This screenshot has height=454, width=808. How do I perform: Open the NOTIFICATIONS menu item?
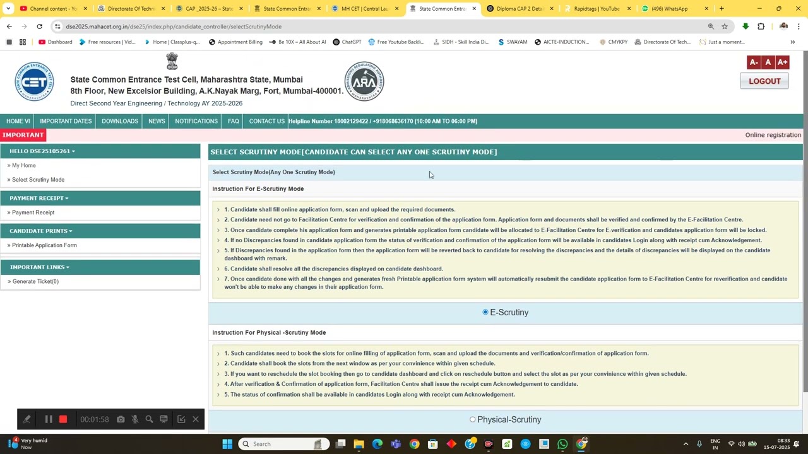196,121
